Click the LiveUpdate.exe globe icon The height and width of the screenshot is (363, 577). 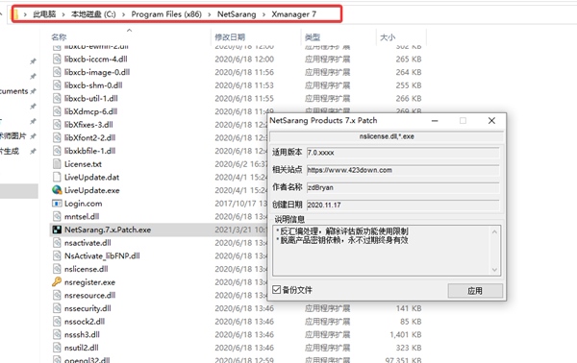pos(57,190)
